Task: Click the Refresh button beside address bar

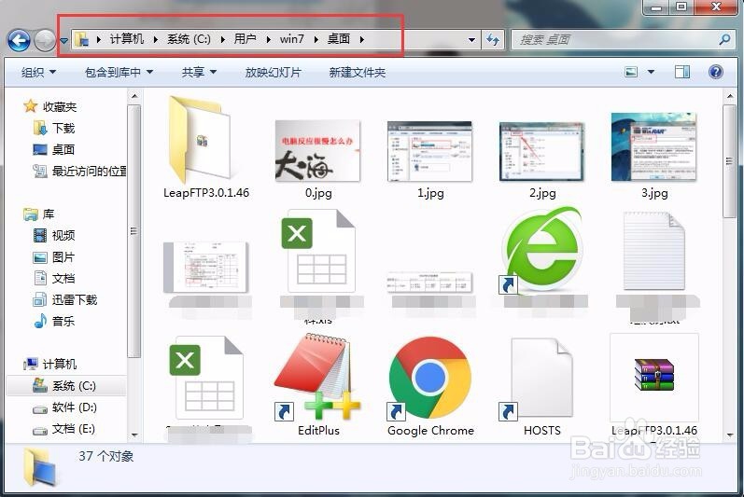Action: pos(493,40)
